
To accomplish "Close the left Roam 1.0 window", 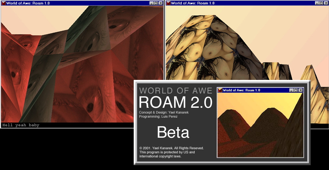I will (x=161, y=3).
